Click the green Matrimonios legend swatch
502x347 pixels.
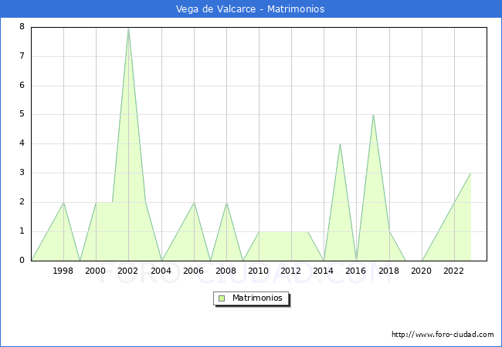pyautogui.click(x=222, y=298)
